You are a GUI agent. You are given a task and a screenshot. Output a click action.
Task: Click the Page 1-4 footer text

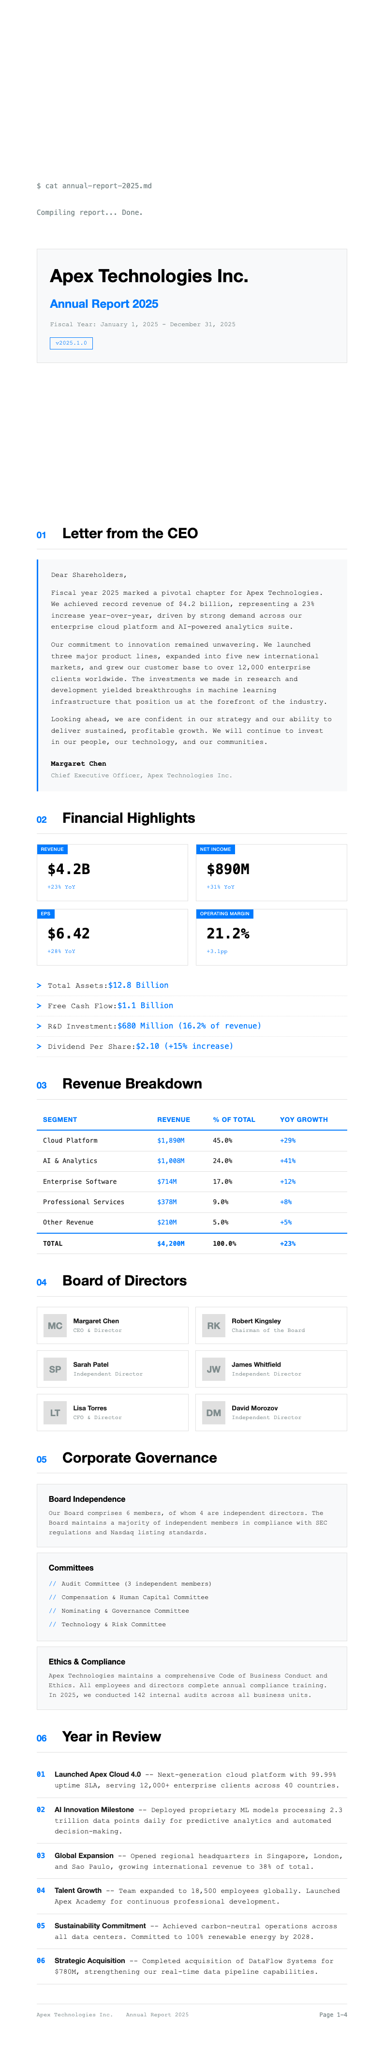click(x=333, y=2014)
